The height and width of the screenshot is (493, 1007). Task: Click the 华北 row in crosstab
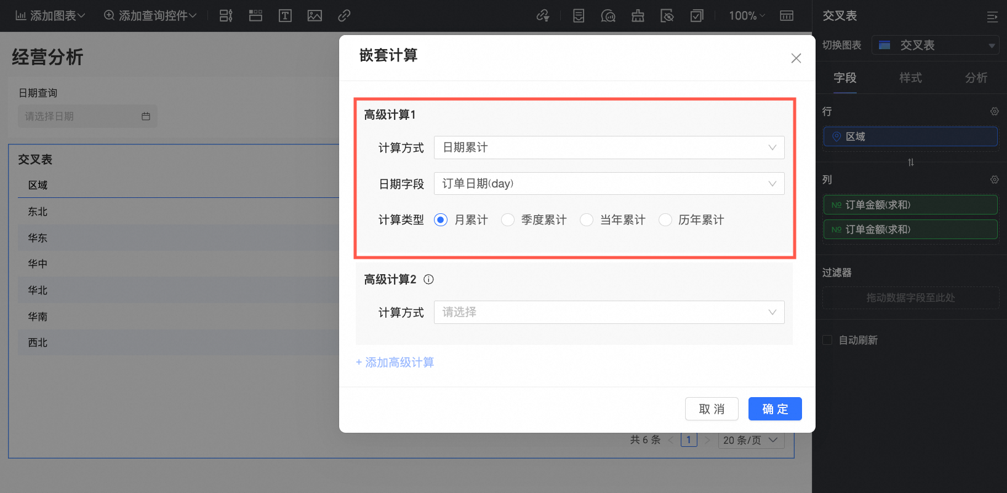(x=179, y=290)
